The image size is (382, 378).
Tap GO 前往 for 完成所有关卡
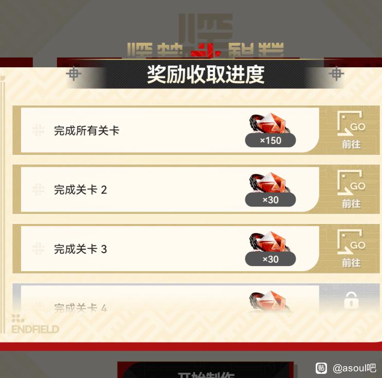click(351, 130)
